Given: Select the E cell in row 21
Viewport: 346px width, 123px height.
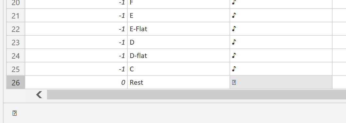Looking at the screenshot, I should pos(179,15).
